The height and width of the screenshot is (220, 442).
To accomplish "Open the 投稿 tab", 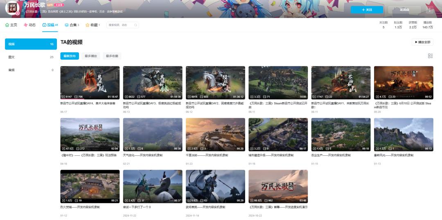I will (x=50, y=25).
